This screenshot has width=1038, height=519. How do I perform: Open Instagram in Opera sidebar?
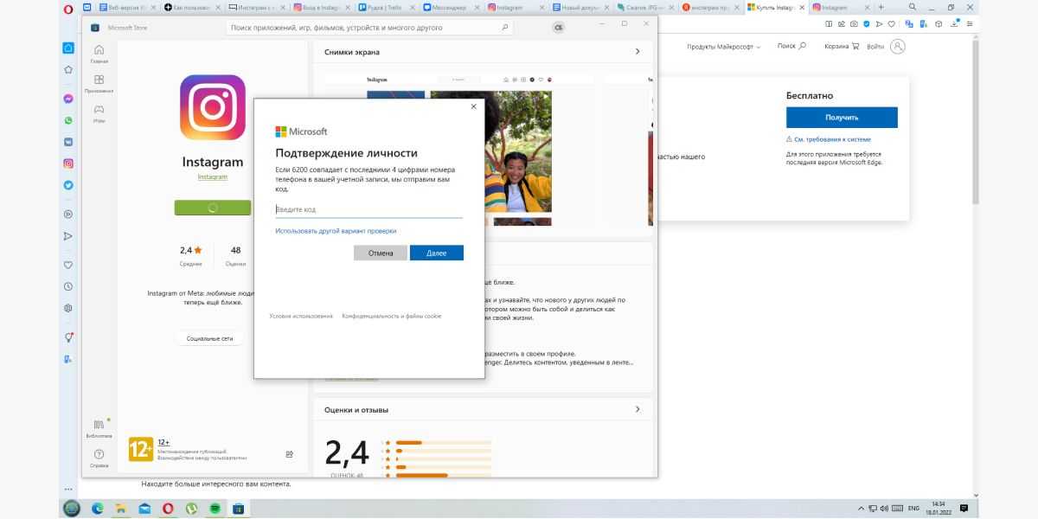(x=68, y=163)
